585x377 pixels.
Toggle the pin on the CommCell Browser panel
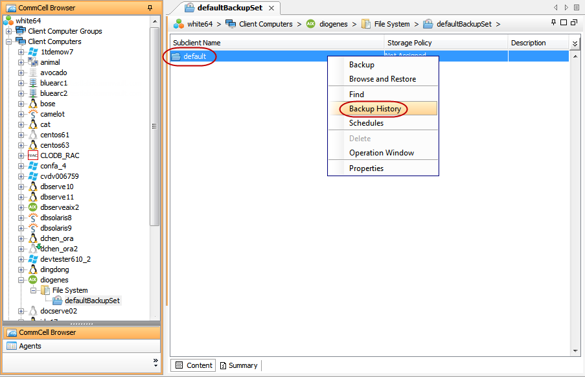click(150, 8)
